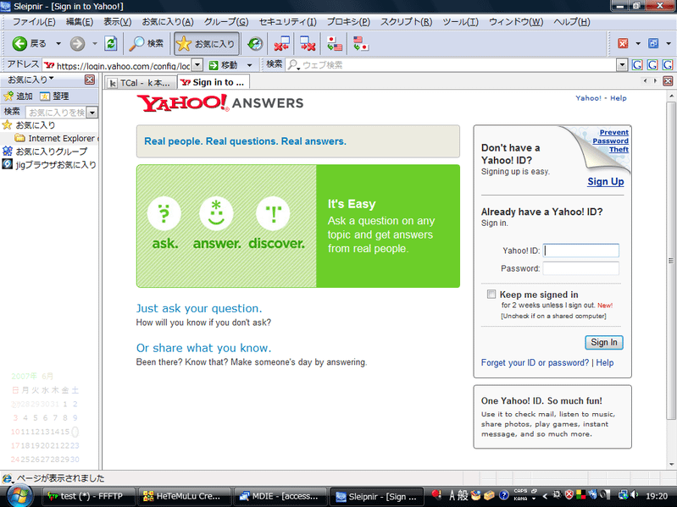
Task: Select お気に入りグループ tree item
Action: (x=45, y=152)
